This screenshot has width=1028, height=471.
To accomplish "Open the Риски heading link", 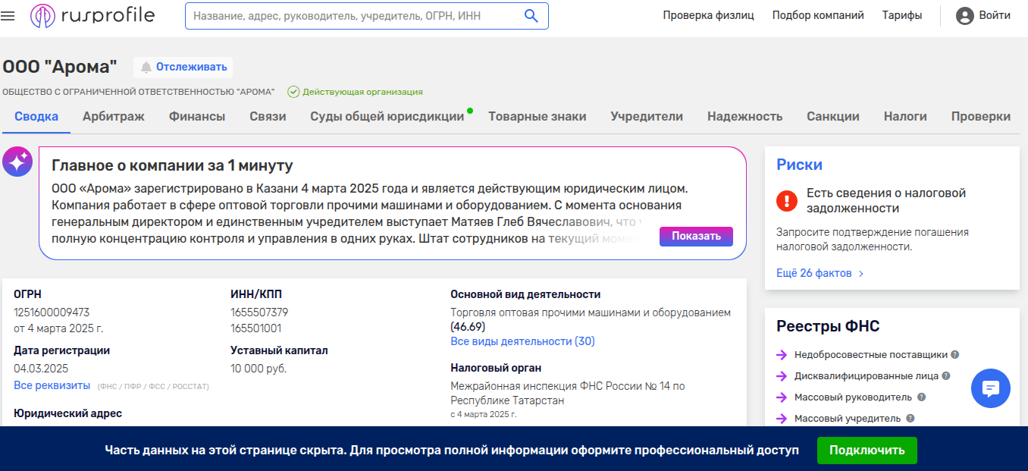I will (799, 165).
